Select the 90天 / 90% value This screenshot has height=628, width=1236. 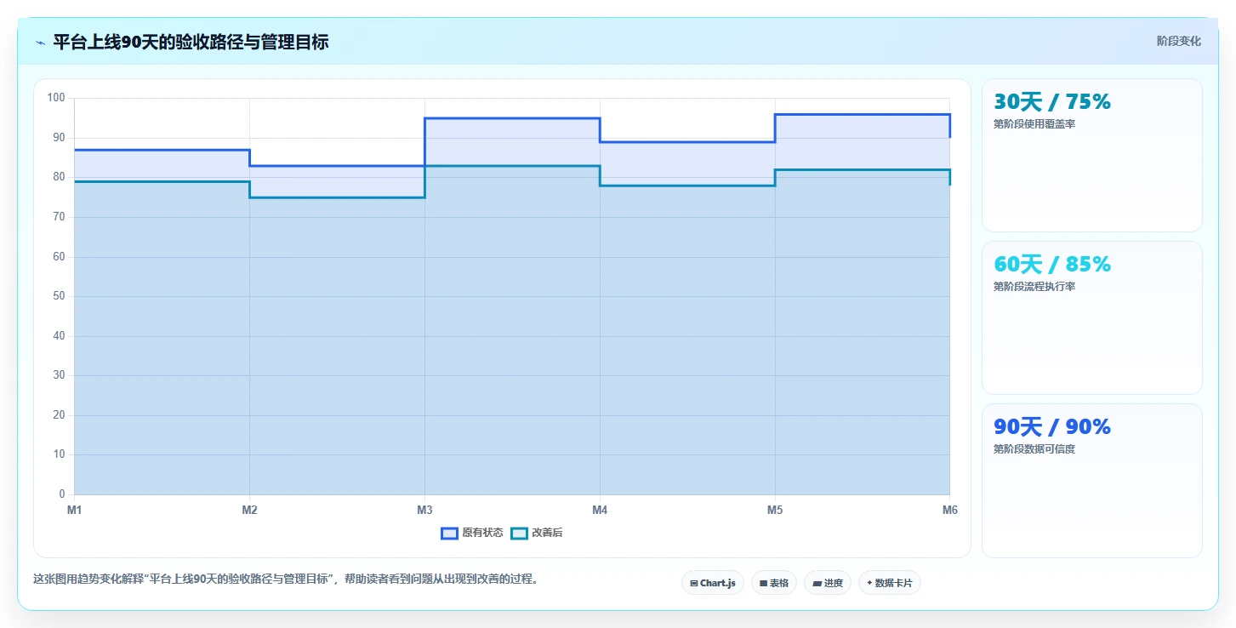(1052, 427)
